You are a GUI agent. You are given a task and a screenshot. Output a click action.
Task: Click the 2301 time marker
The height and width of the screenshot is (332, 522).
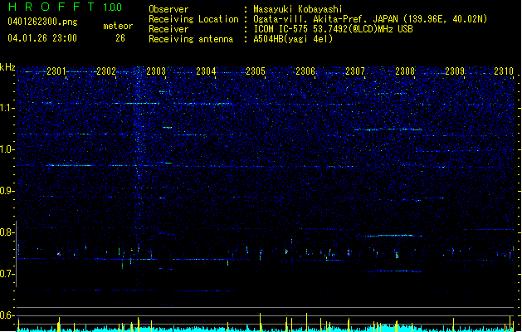coord(56,71)
